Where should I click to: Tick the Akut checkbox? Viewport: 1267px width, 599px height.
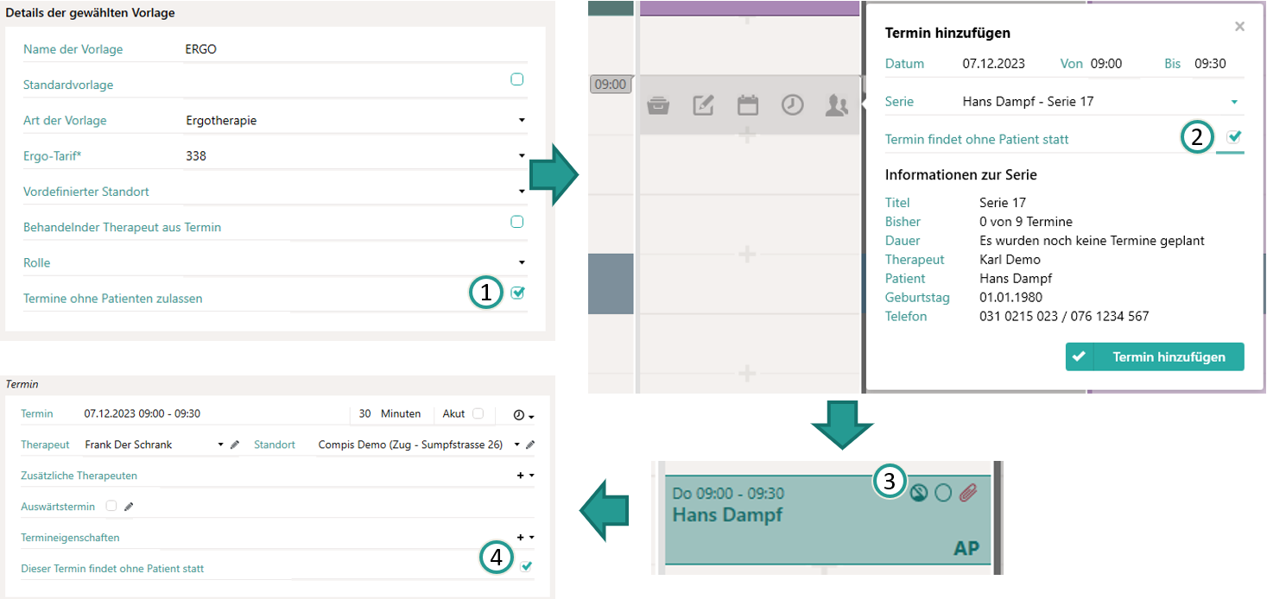[478, 413]
